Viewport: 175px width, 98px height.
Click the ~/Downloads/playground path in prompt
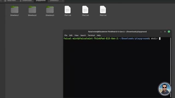[134, 39]
